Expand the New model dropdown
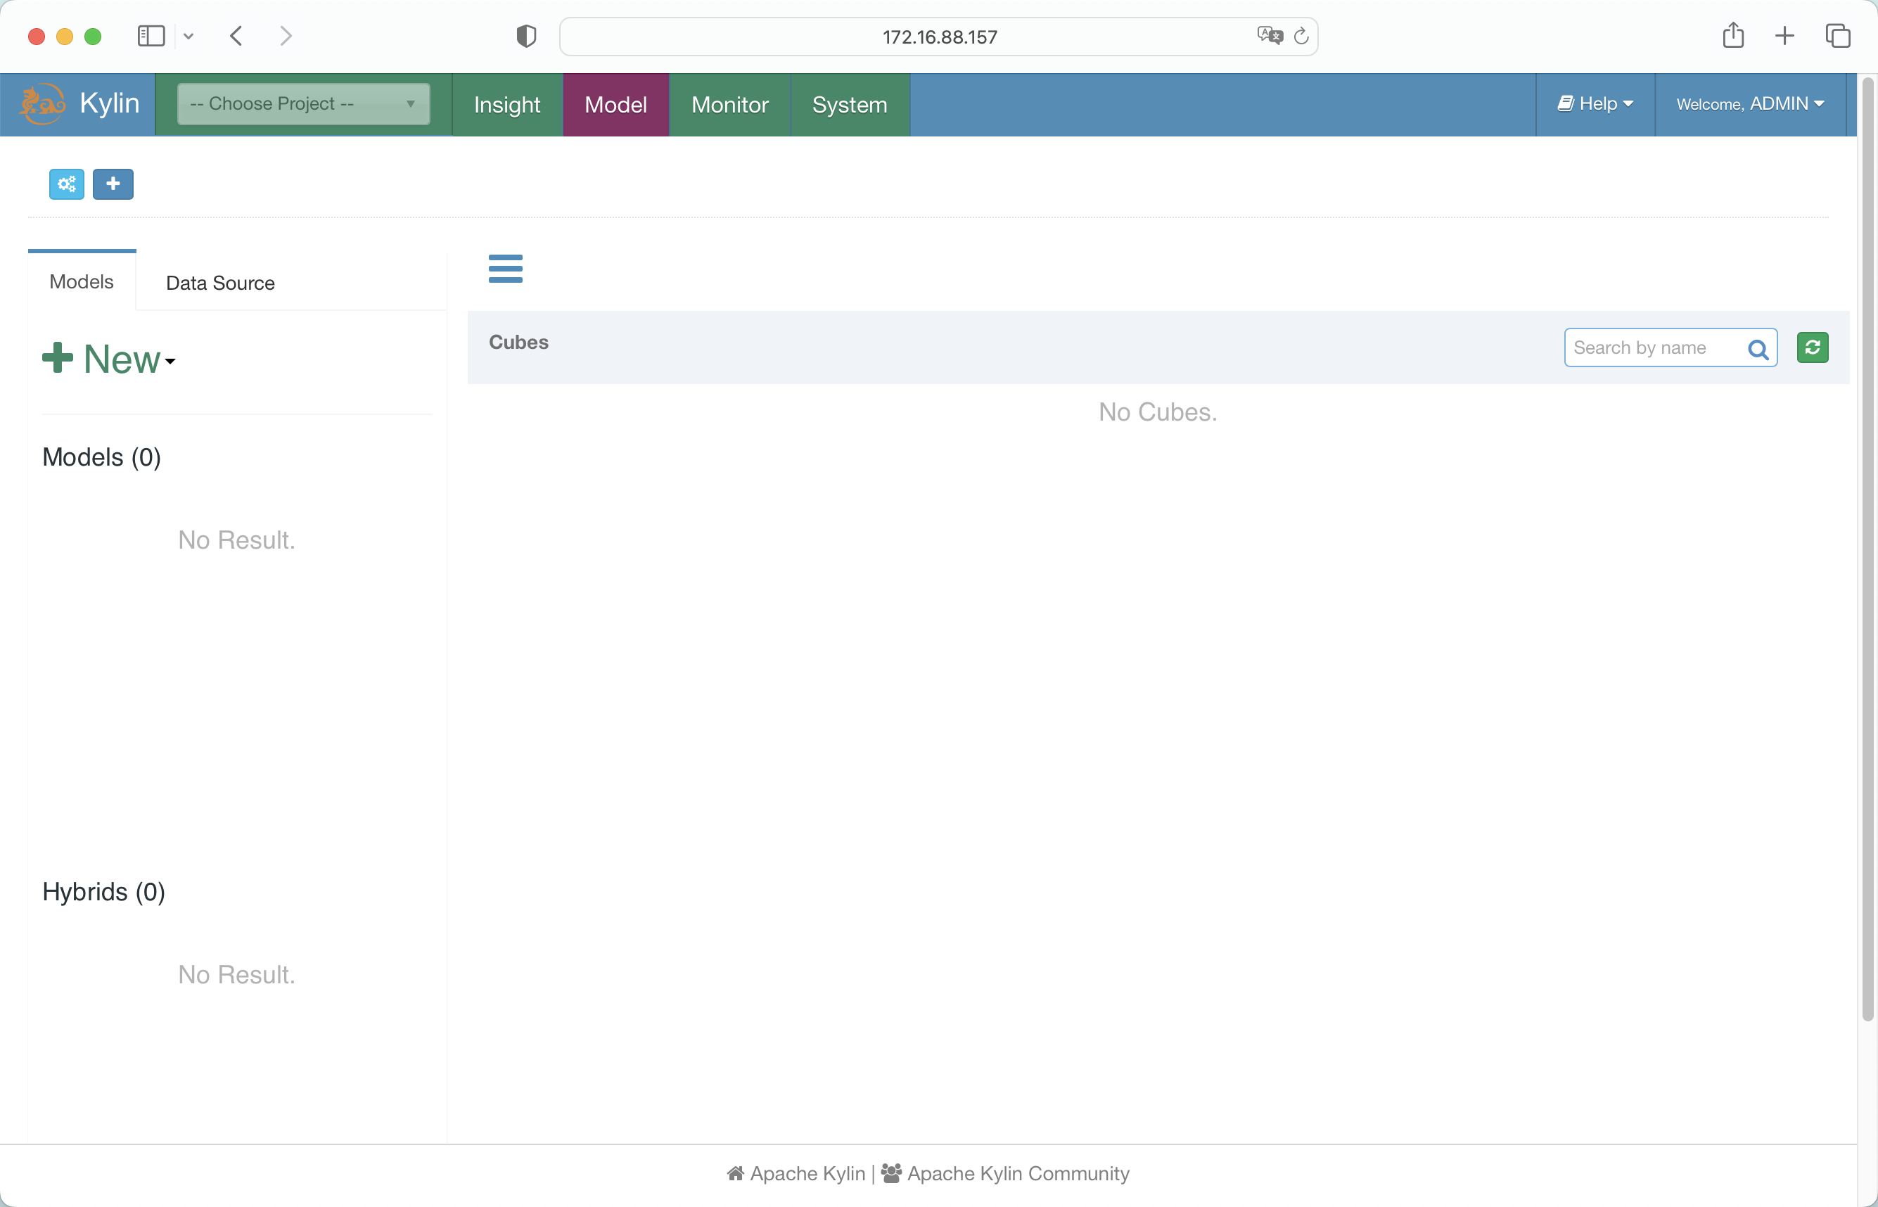Screen dimensions: 1878x1207 (110, 359)
